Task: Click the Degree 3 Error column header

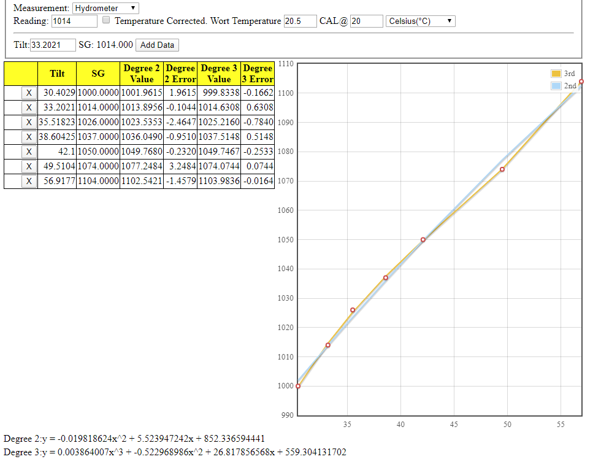Action: 258,74
